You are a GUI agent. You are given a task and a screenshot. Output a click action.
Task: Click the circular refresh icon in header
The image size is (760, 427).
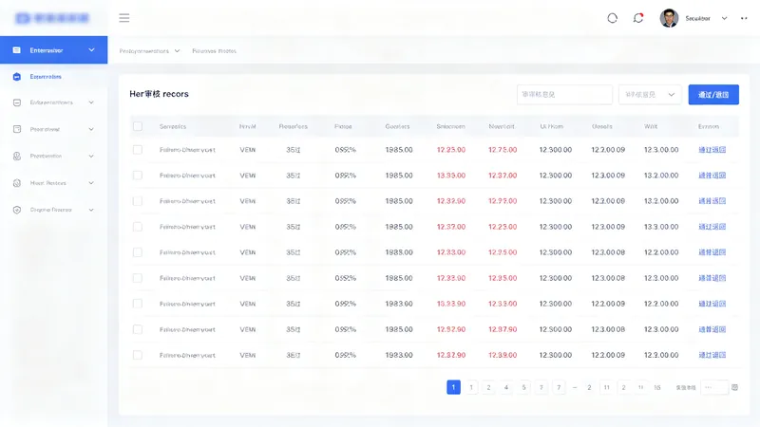pyautogui.click(x=612, y=18)
